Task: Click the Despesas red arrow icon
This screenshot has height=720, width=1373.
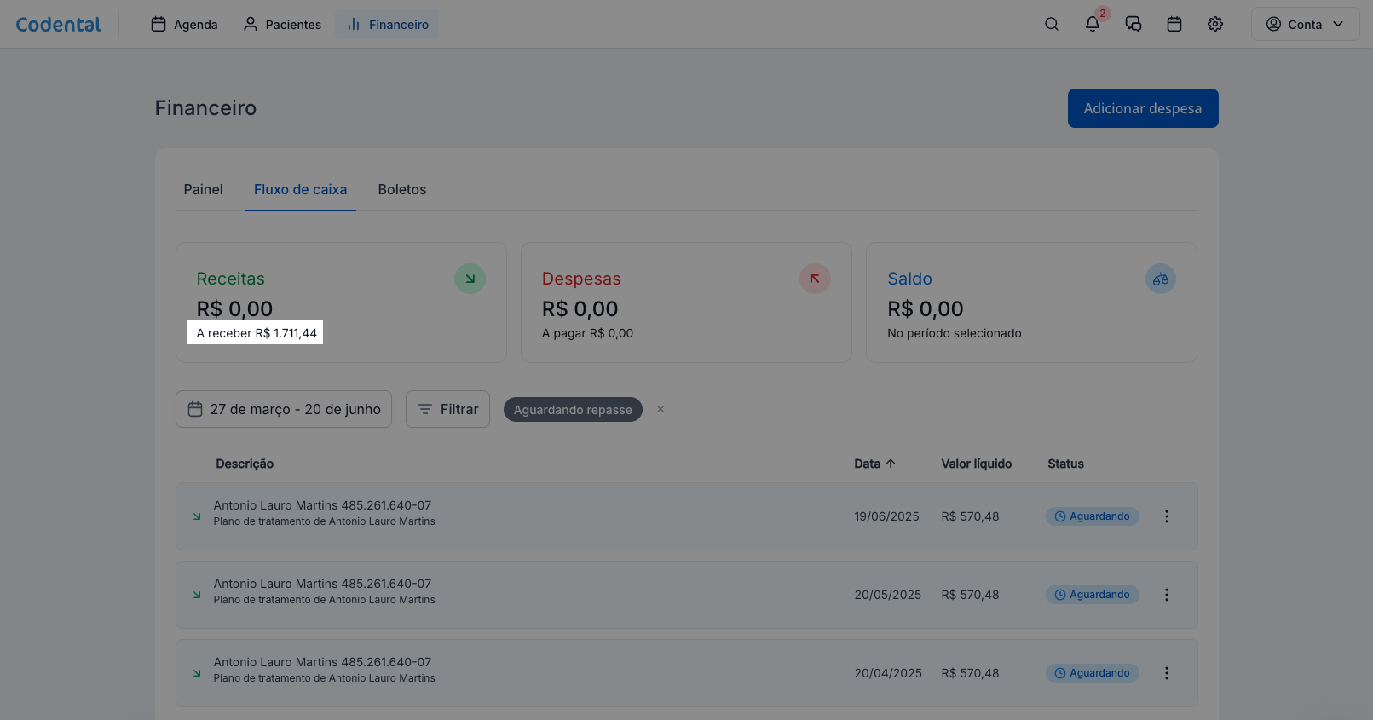Action: point(815,279)
